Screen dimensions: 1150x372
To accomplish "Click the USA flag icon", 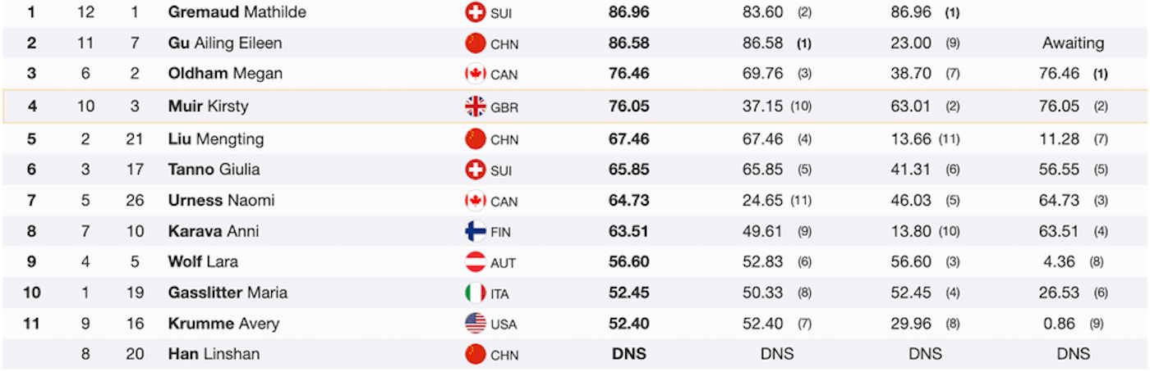I will tap(475, 324).
